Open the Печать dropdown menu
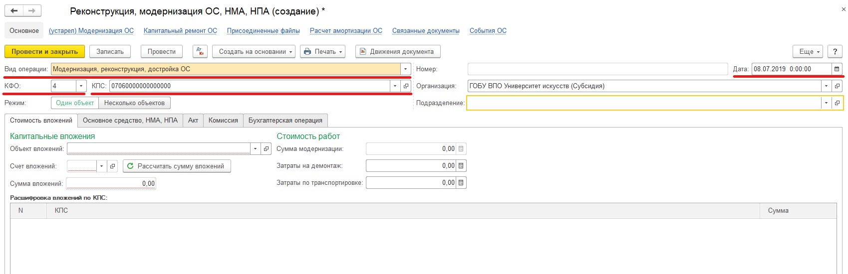The height and width of the screenshot is (274, 848). [x=322, y=52]
